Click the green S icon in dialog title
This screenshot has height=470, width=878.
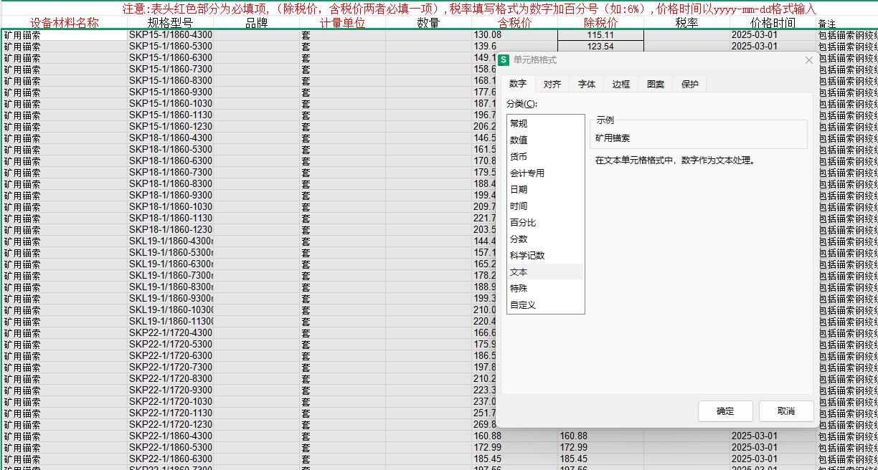tap(504, 60)
